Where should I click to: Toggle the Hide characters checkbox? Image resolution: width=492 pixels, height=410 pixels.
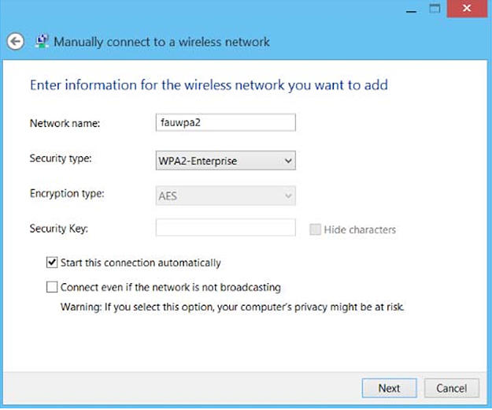click(x=316, y=229)
